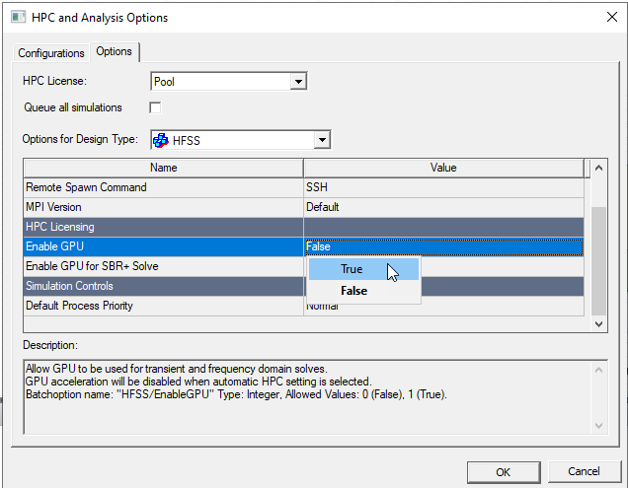Click the Name column header
This screenshot has height=488, width=628.
(x=163, y=168)
